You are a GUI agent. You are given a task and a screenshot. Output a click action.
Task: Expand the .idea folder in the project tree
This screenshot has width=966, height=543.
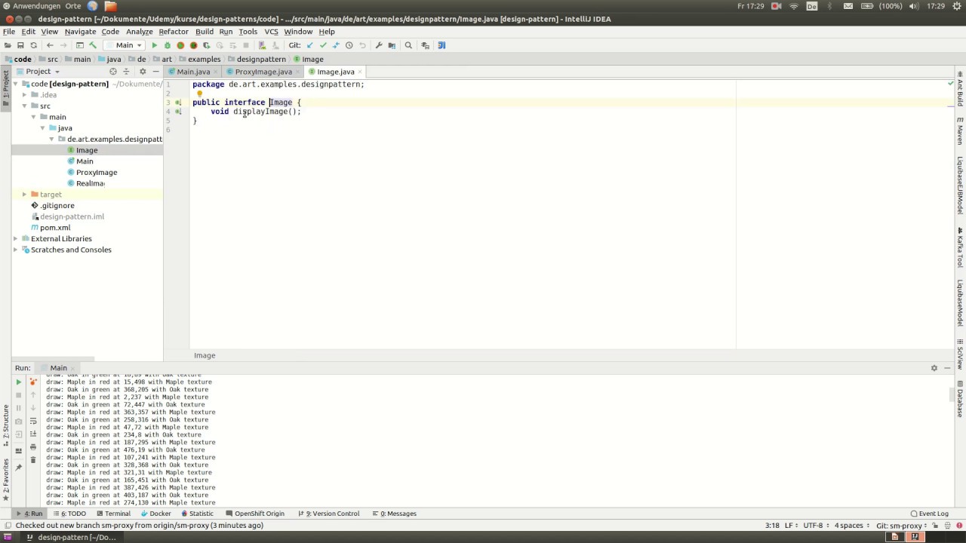(x=24, y=95)
